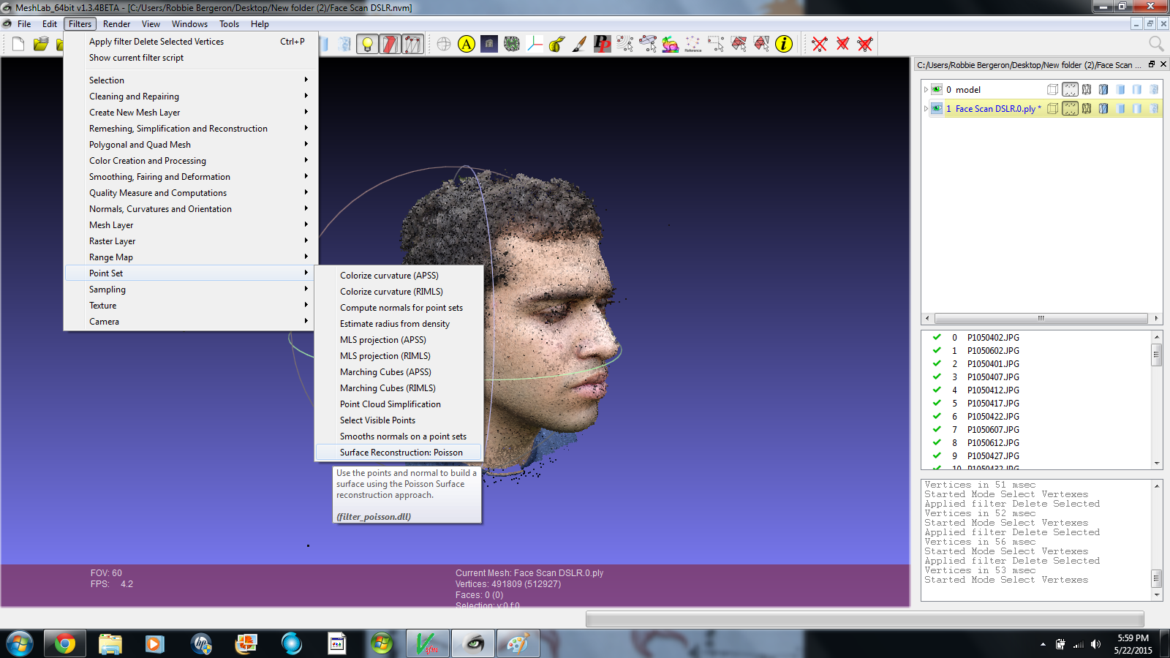Toggle the check mark for P1050412.JPG
The width and height of the screenshot is (1170, 658).
click(937, 390)
